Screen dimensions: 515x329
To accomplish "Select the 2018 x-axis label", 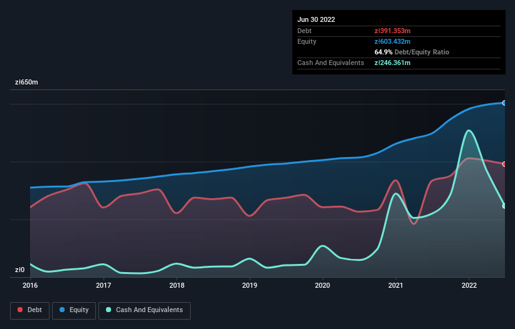I will (x=177, y=285).
